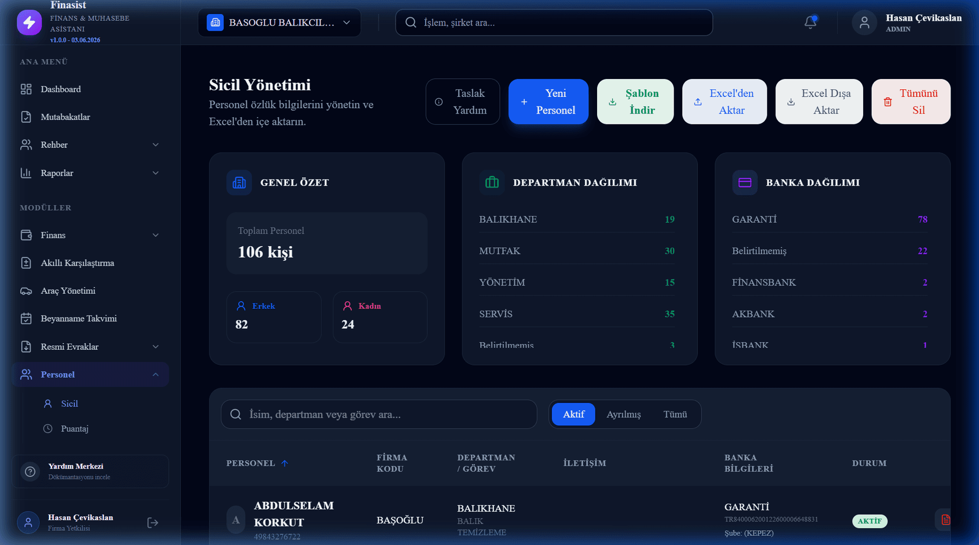Click BALIKHANE row in department list

point(577,219)
